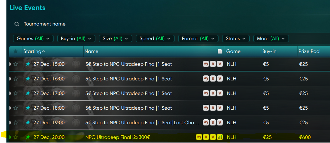Image resolution: width=330 pixels, height=143 pixels.
Task: Open the 16:00 5€ Step tournament row
Action: (x=129, y=79)
